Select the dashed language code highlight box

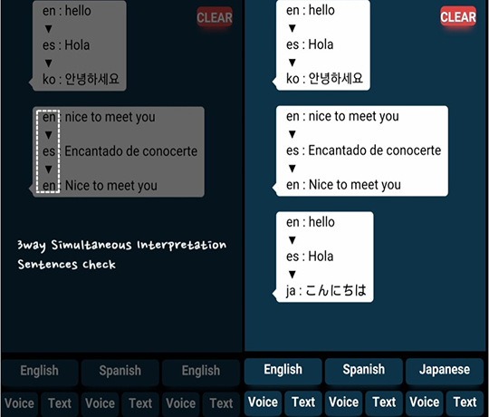(48, 151)
